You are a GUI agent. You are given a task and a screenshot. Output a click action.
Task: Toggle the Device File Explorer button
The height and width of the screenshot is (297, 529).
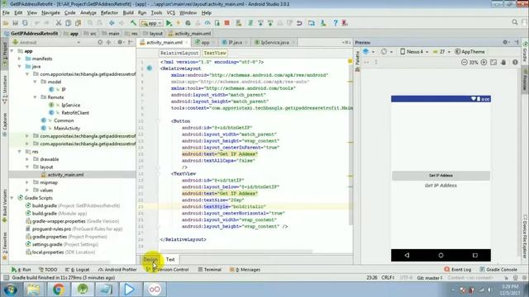(525, 238)
